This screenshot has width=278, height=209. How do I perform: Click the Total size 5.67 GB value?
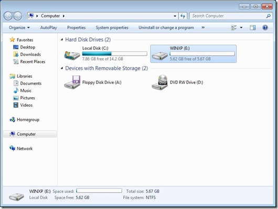pyautogui.click(x=153, y=191)
